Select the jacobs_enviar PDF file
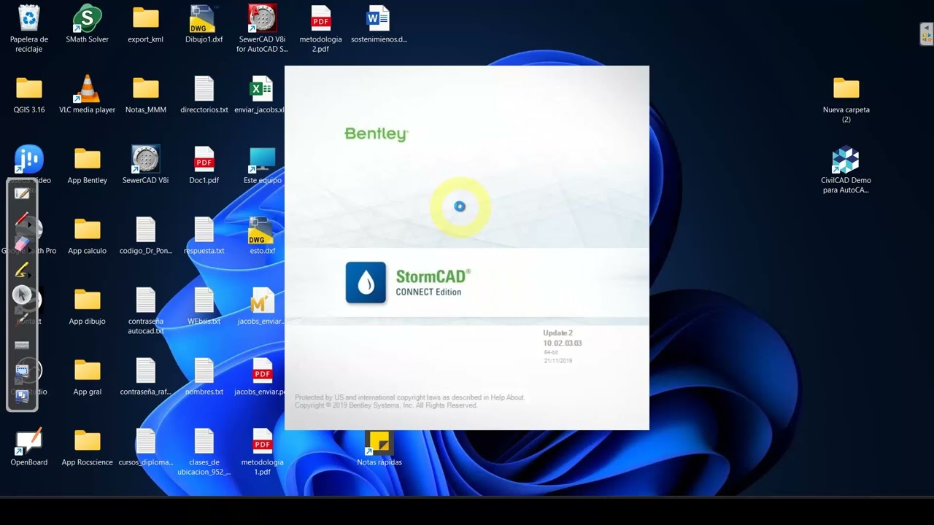 point(260,378)
